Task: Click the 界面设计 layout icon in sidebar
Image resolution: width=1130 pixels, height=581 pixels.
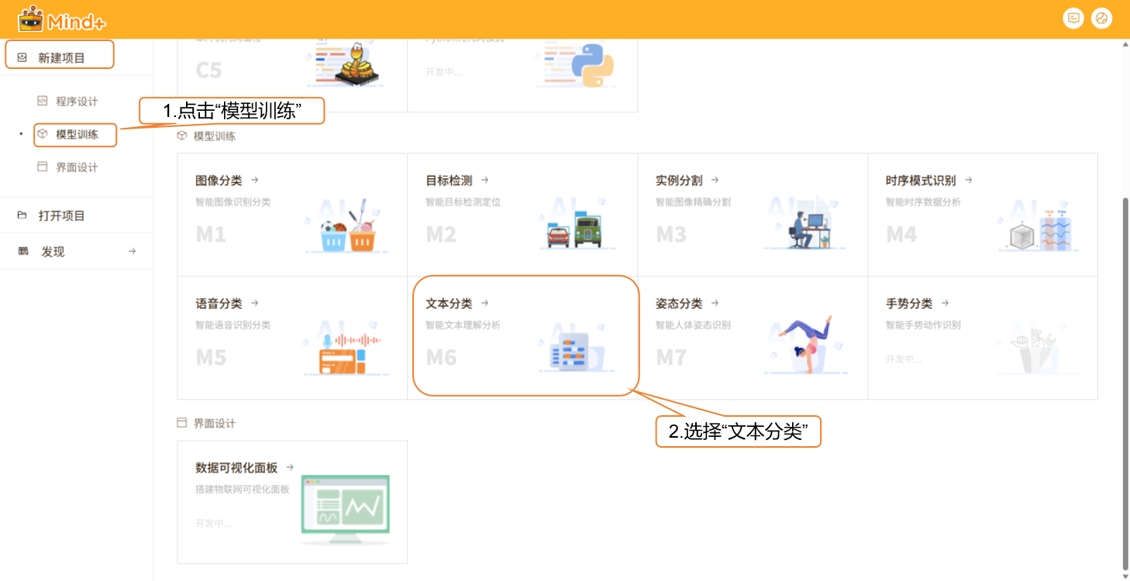Action: [43, 167]
